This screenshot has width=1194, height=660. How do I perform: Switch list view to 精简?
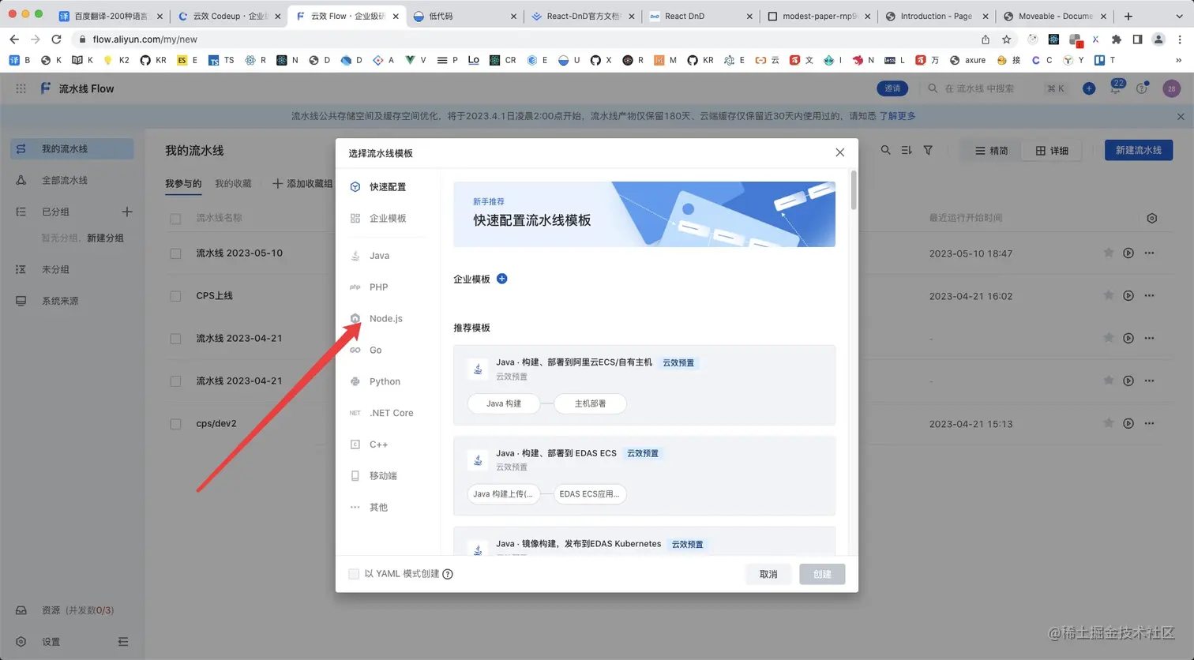click(x=991, y=150)
